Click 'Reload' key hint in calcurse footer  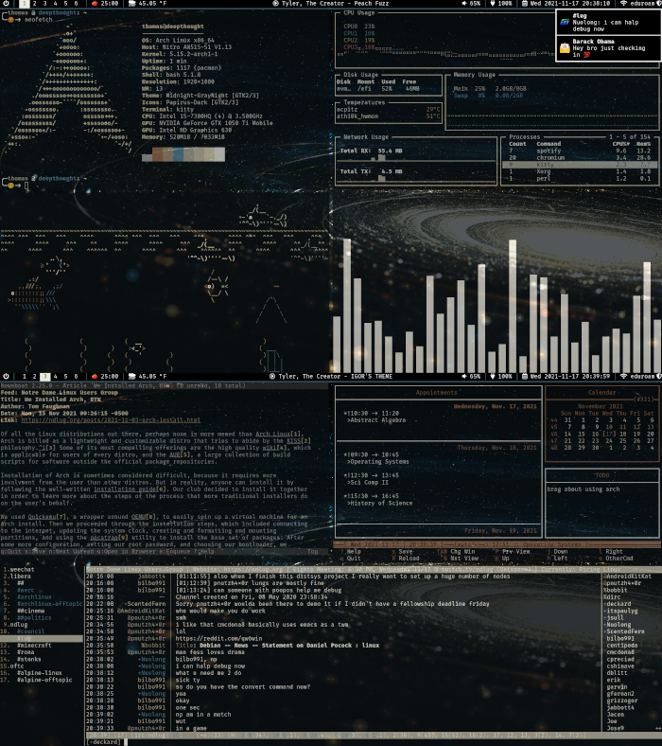click(409, 558)
